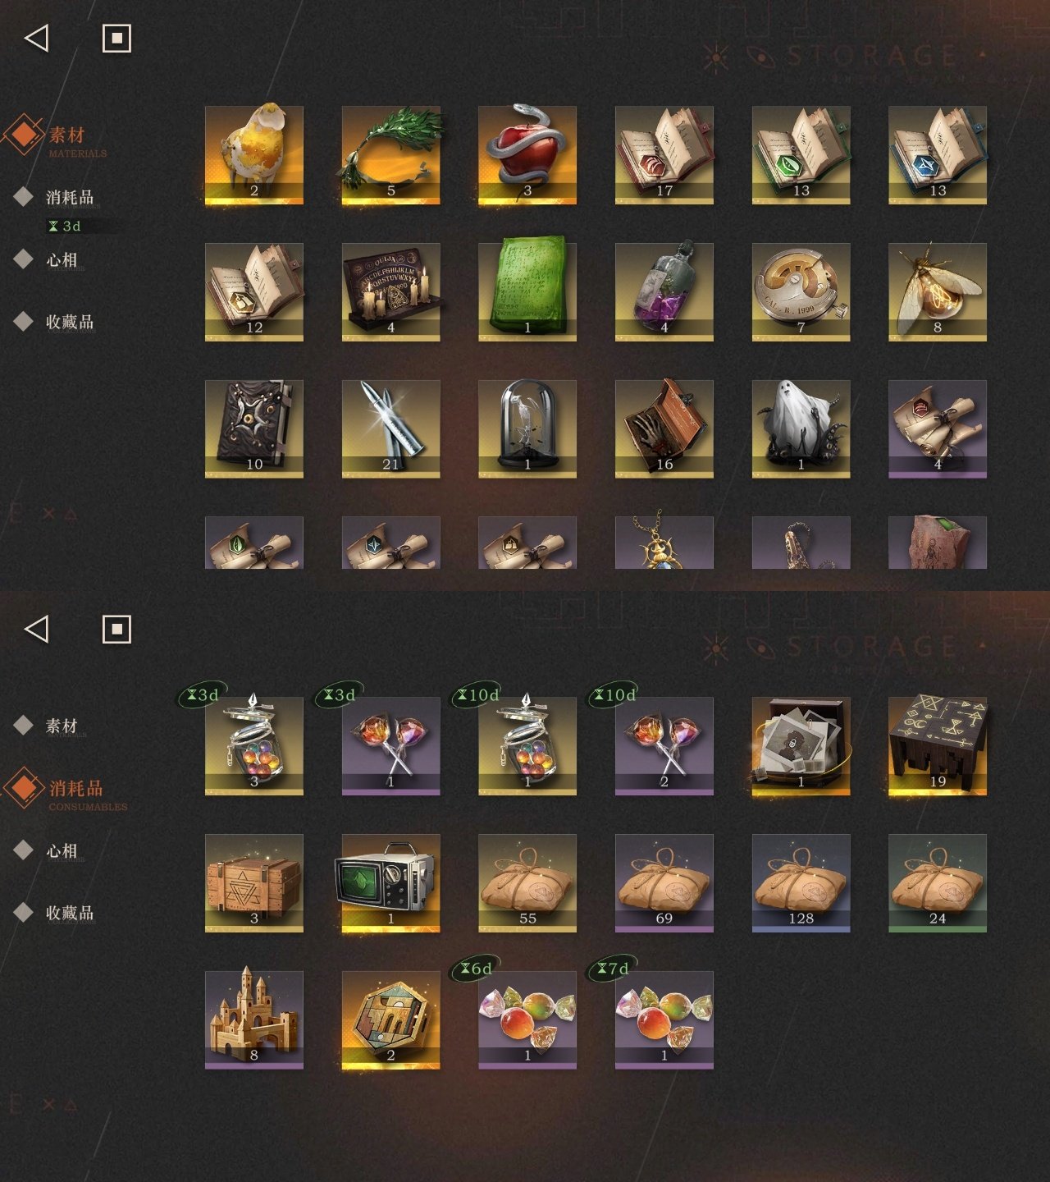1050x1182 pixels.
Task: Select the laurel wreath item with count 5
Action: [x=390, y=154]
